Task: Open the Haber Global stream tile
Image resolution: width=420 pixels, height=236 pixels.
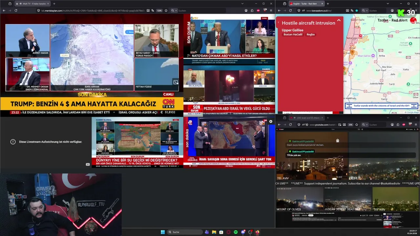Action: 137,143
